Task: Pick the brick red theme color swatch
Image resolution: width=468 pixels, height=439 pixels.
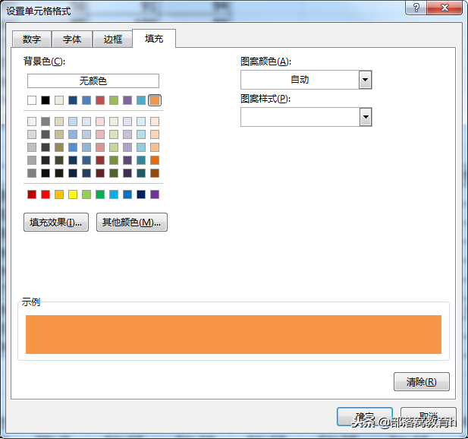Action: 100,100
